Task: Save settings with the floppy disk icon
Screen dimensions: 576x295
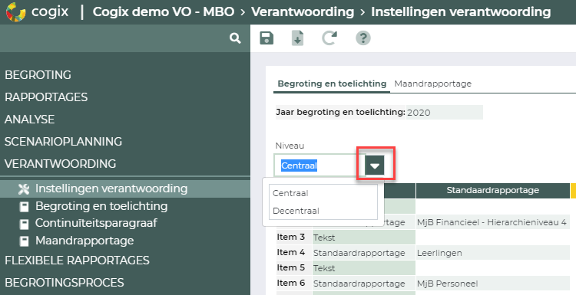Action: click(x=266, y=38)
